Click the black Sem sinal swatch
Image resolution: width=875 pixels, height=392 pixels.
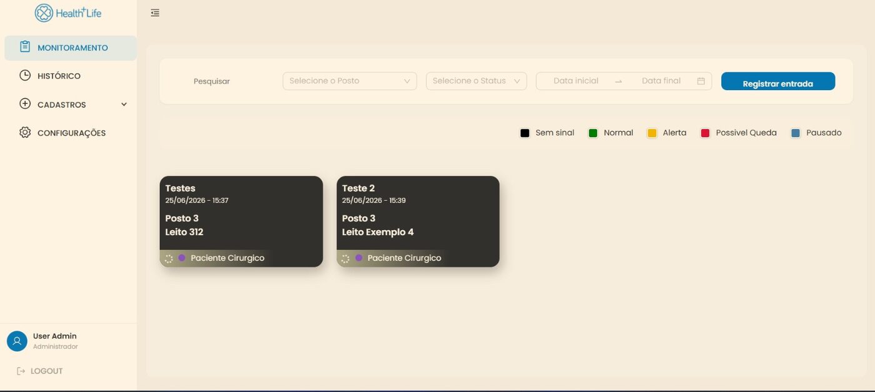(x=525, y=133)
